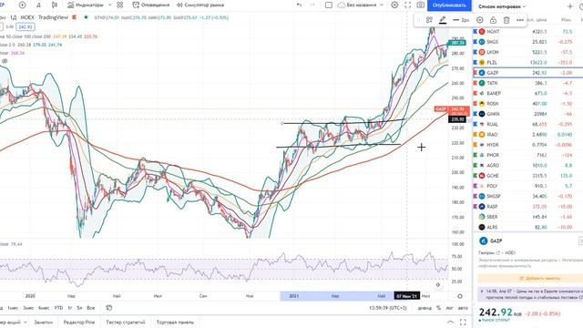Enter fullscreen mode from top toolbar
Image resolution: width=583 pixels, height=328 pixels.
point(408,5)
